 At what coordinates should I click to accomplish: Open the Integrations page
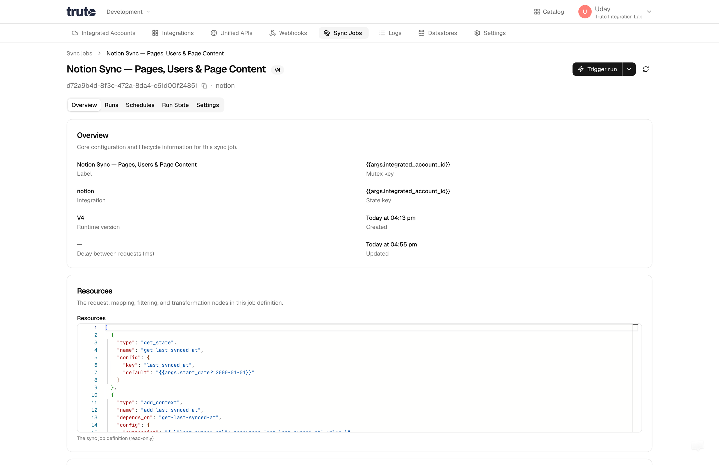173,33
